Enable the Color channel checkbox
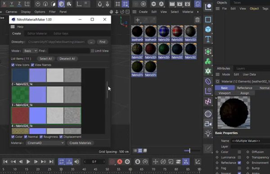The width and height of the screenshot is (270, 174). (x=239, y=152)
